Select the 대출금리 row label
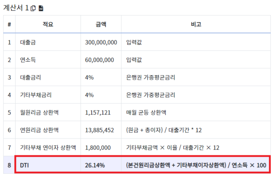This screenshot has height=177, width=274. [31, 77]
